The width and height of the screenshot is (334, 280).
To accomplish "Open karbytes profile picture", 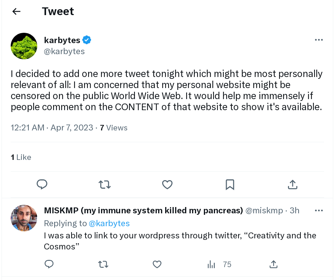I will click(x=24, y=46).
